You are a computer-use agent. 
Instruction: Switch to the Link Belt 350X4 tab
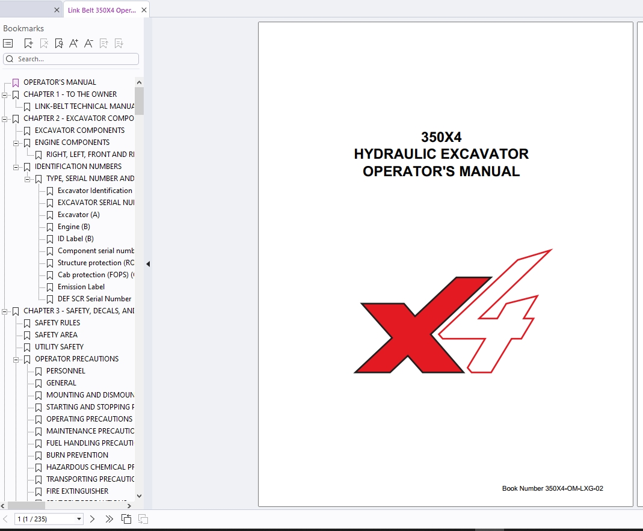[x=101, y=10]
